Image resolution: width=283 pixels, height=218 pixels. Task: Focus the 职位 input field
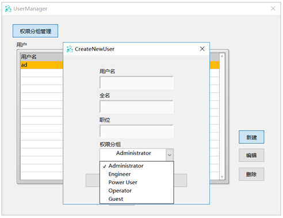point(136,131)
